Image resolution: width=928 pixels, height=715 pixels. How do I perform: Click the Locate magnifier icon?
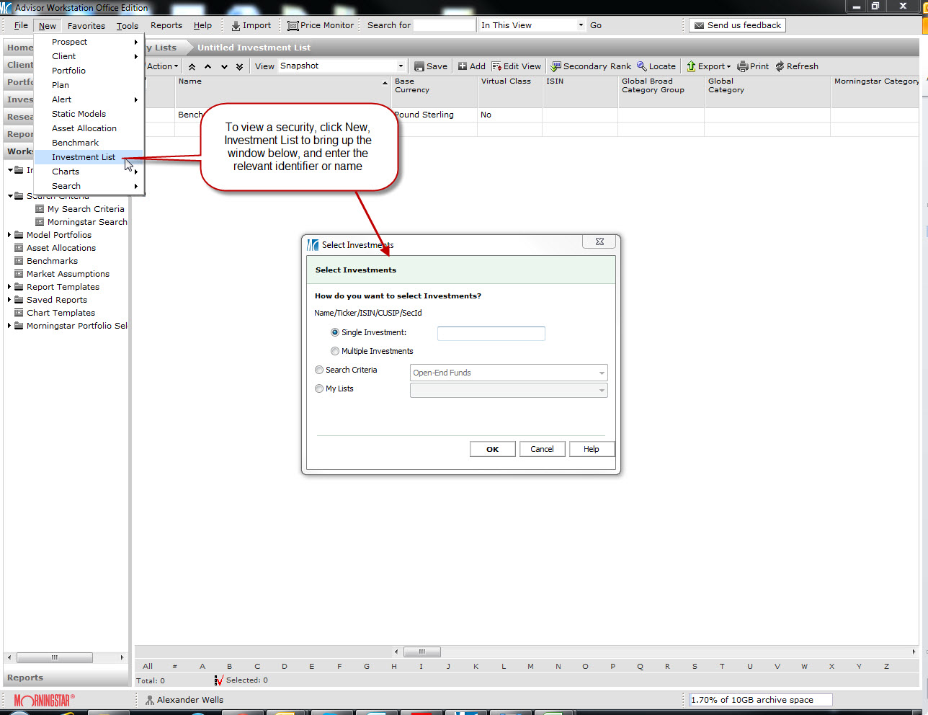pyautogui.click(x=641, y=66)
